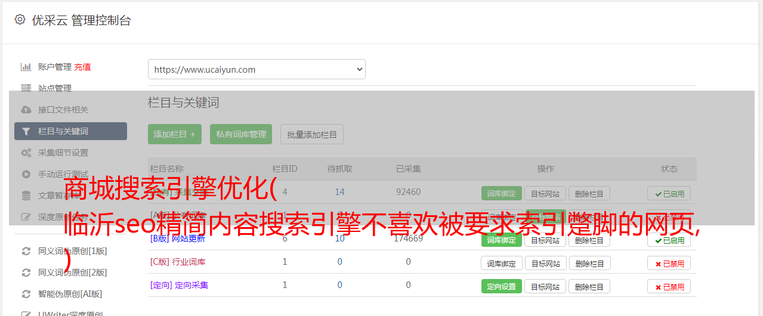Click the cloud upload icon for 接口文件相关

click(26, 110)
